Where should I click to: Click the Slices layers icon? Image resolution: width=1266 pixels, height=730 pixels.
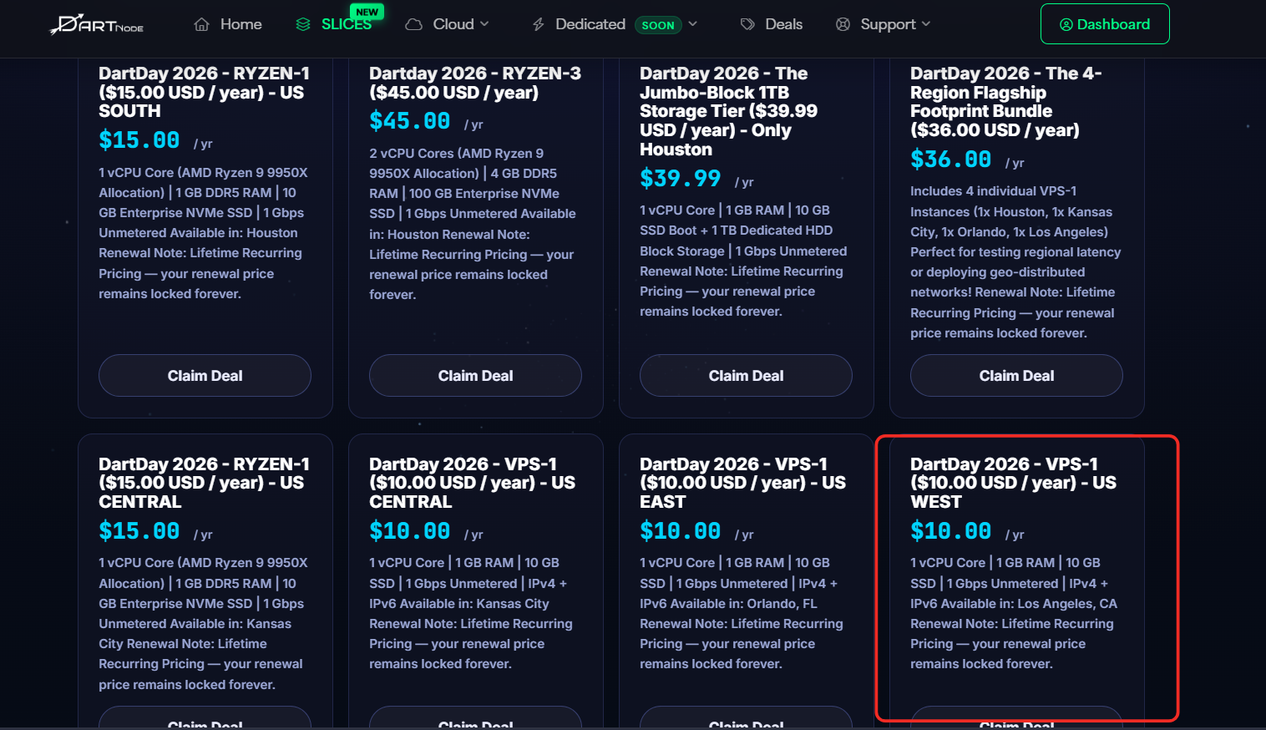click(303, 24)
